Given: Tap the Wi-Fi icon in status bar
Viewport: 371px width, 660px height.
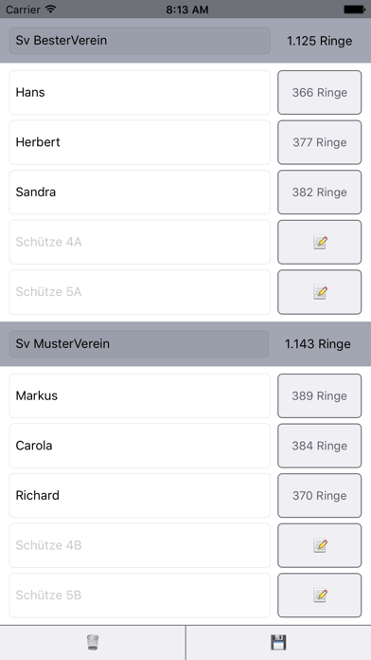Looking at the screenshot, I should tap(51, 9).
